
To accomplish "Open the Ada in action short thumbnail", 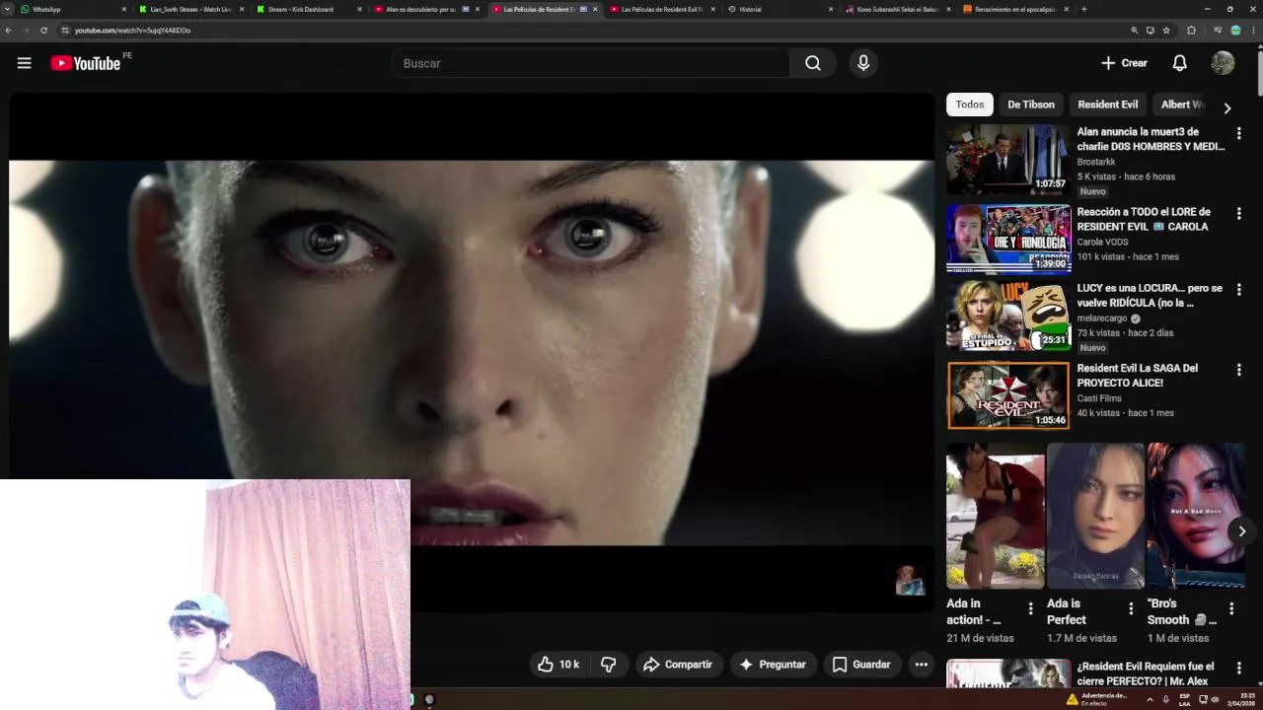I will [x=995, y=516].
